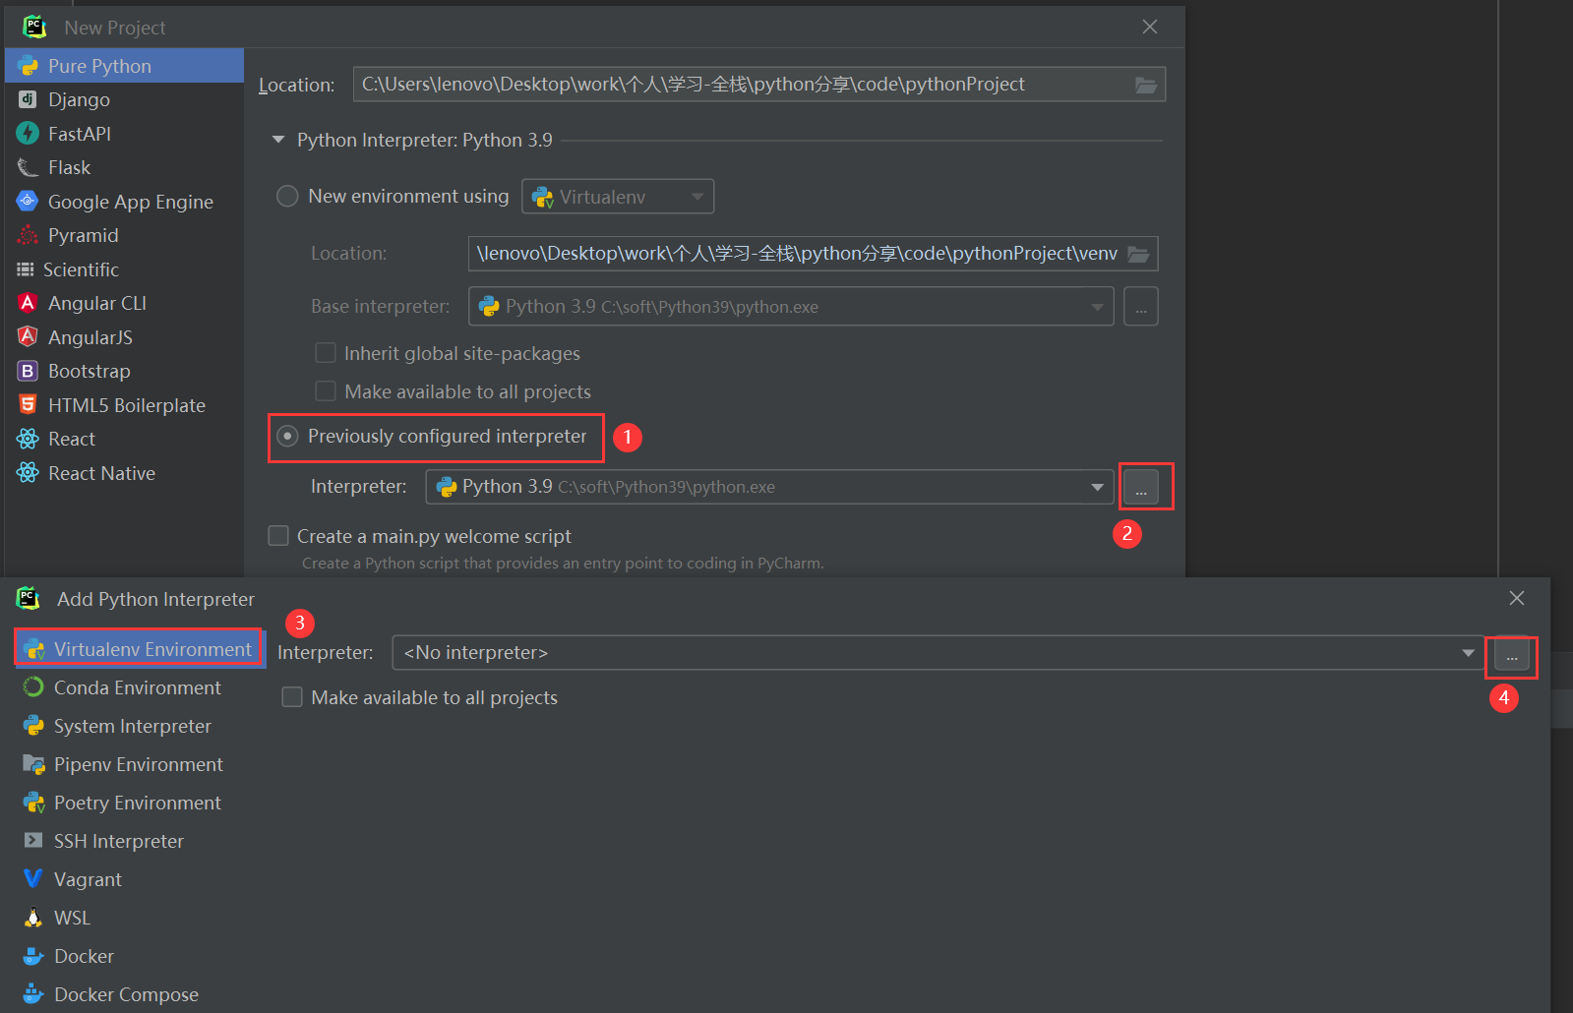Choose the Docker icon

click(x=33, y=956)
